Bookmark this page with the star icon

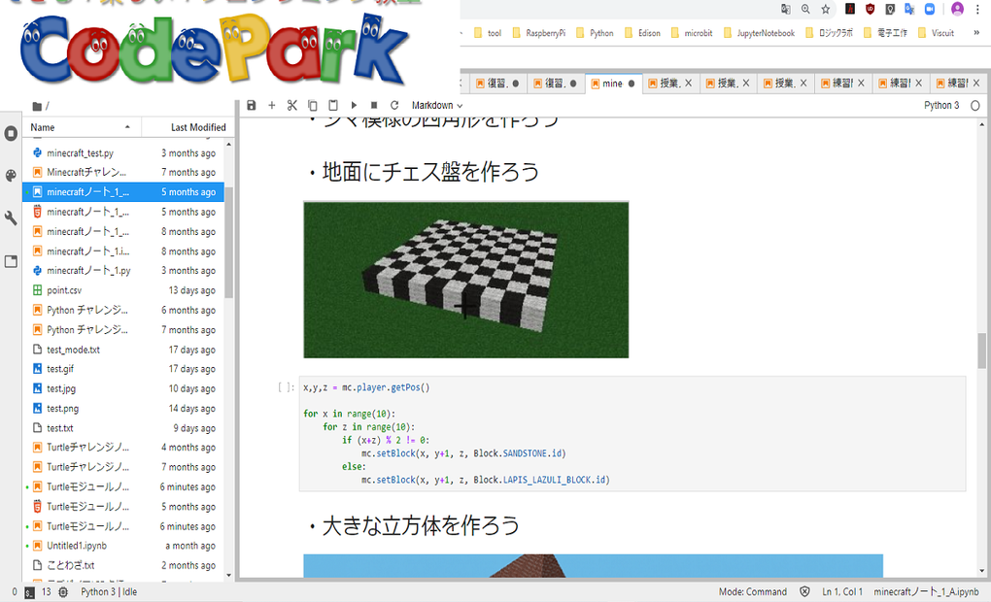(x=826, y=9)
